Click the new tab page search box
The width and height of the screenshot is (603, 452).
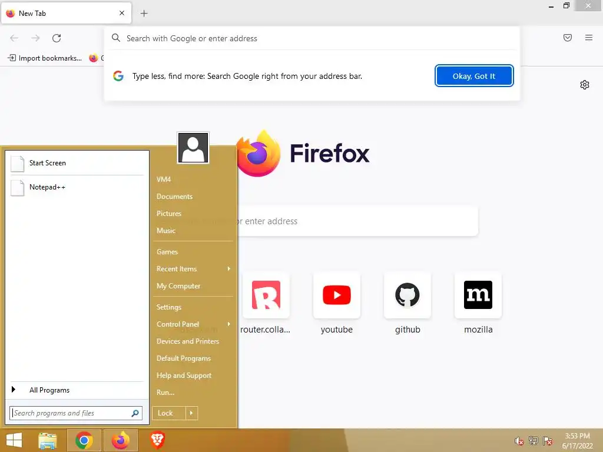(357, 221)
